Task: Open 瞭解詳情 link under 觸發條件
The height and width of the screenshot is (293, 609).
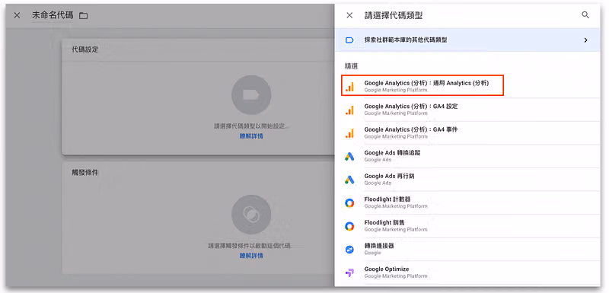Action: (x=251, y=256)
